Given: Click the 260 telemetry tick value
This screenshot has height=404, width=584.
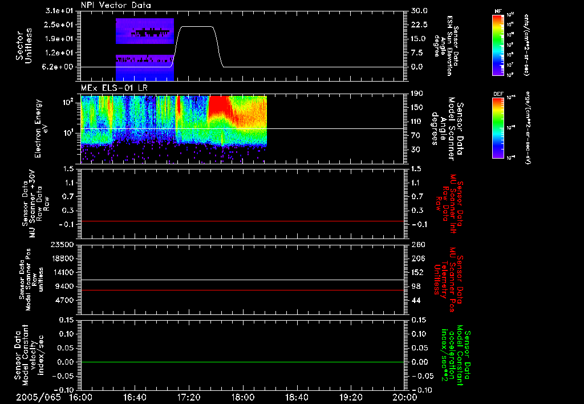Looking at the screenshot, I should pyautogui.click(x=418, y=244).
